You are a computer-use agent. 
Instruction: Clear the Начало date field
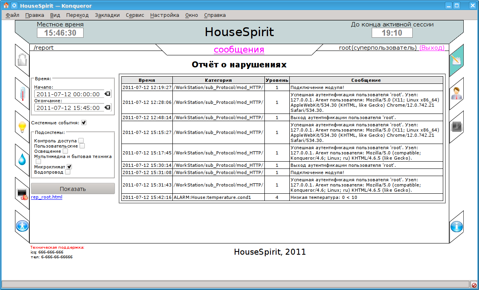(x=107, y=94)
